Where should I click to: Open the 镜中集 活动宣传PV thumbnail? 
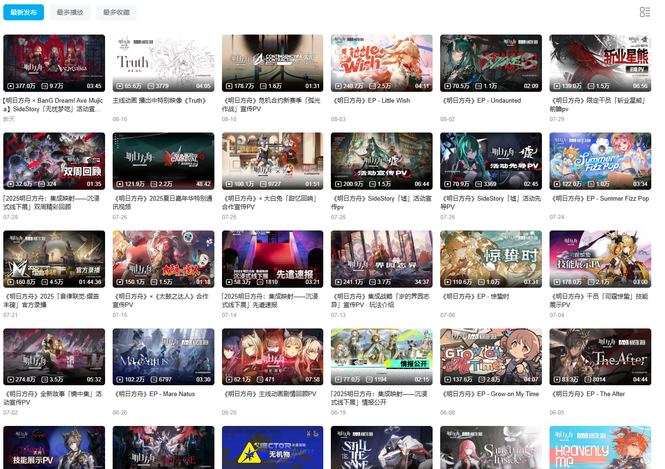(54, 357)
